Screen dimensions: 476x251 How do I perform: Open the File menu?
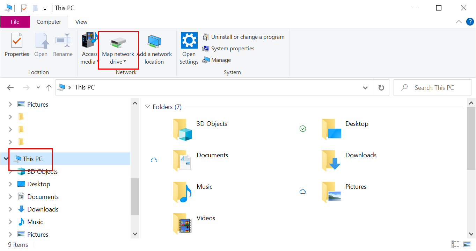(15, 22)
